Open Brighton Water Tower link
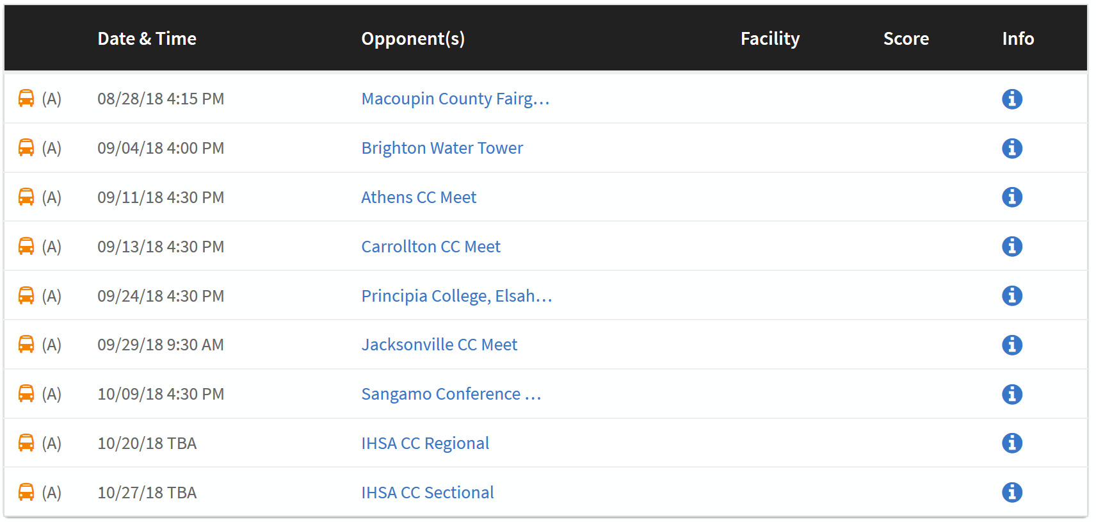1096x522 pixels. [442, 148]
